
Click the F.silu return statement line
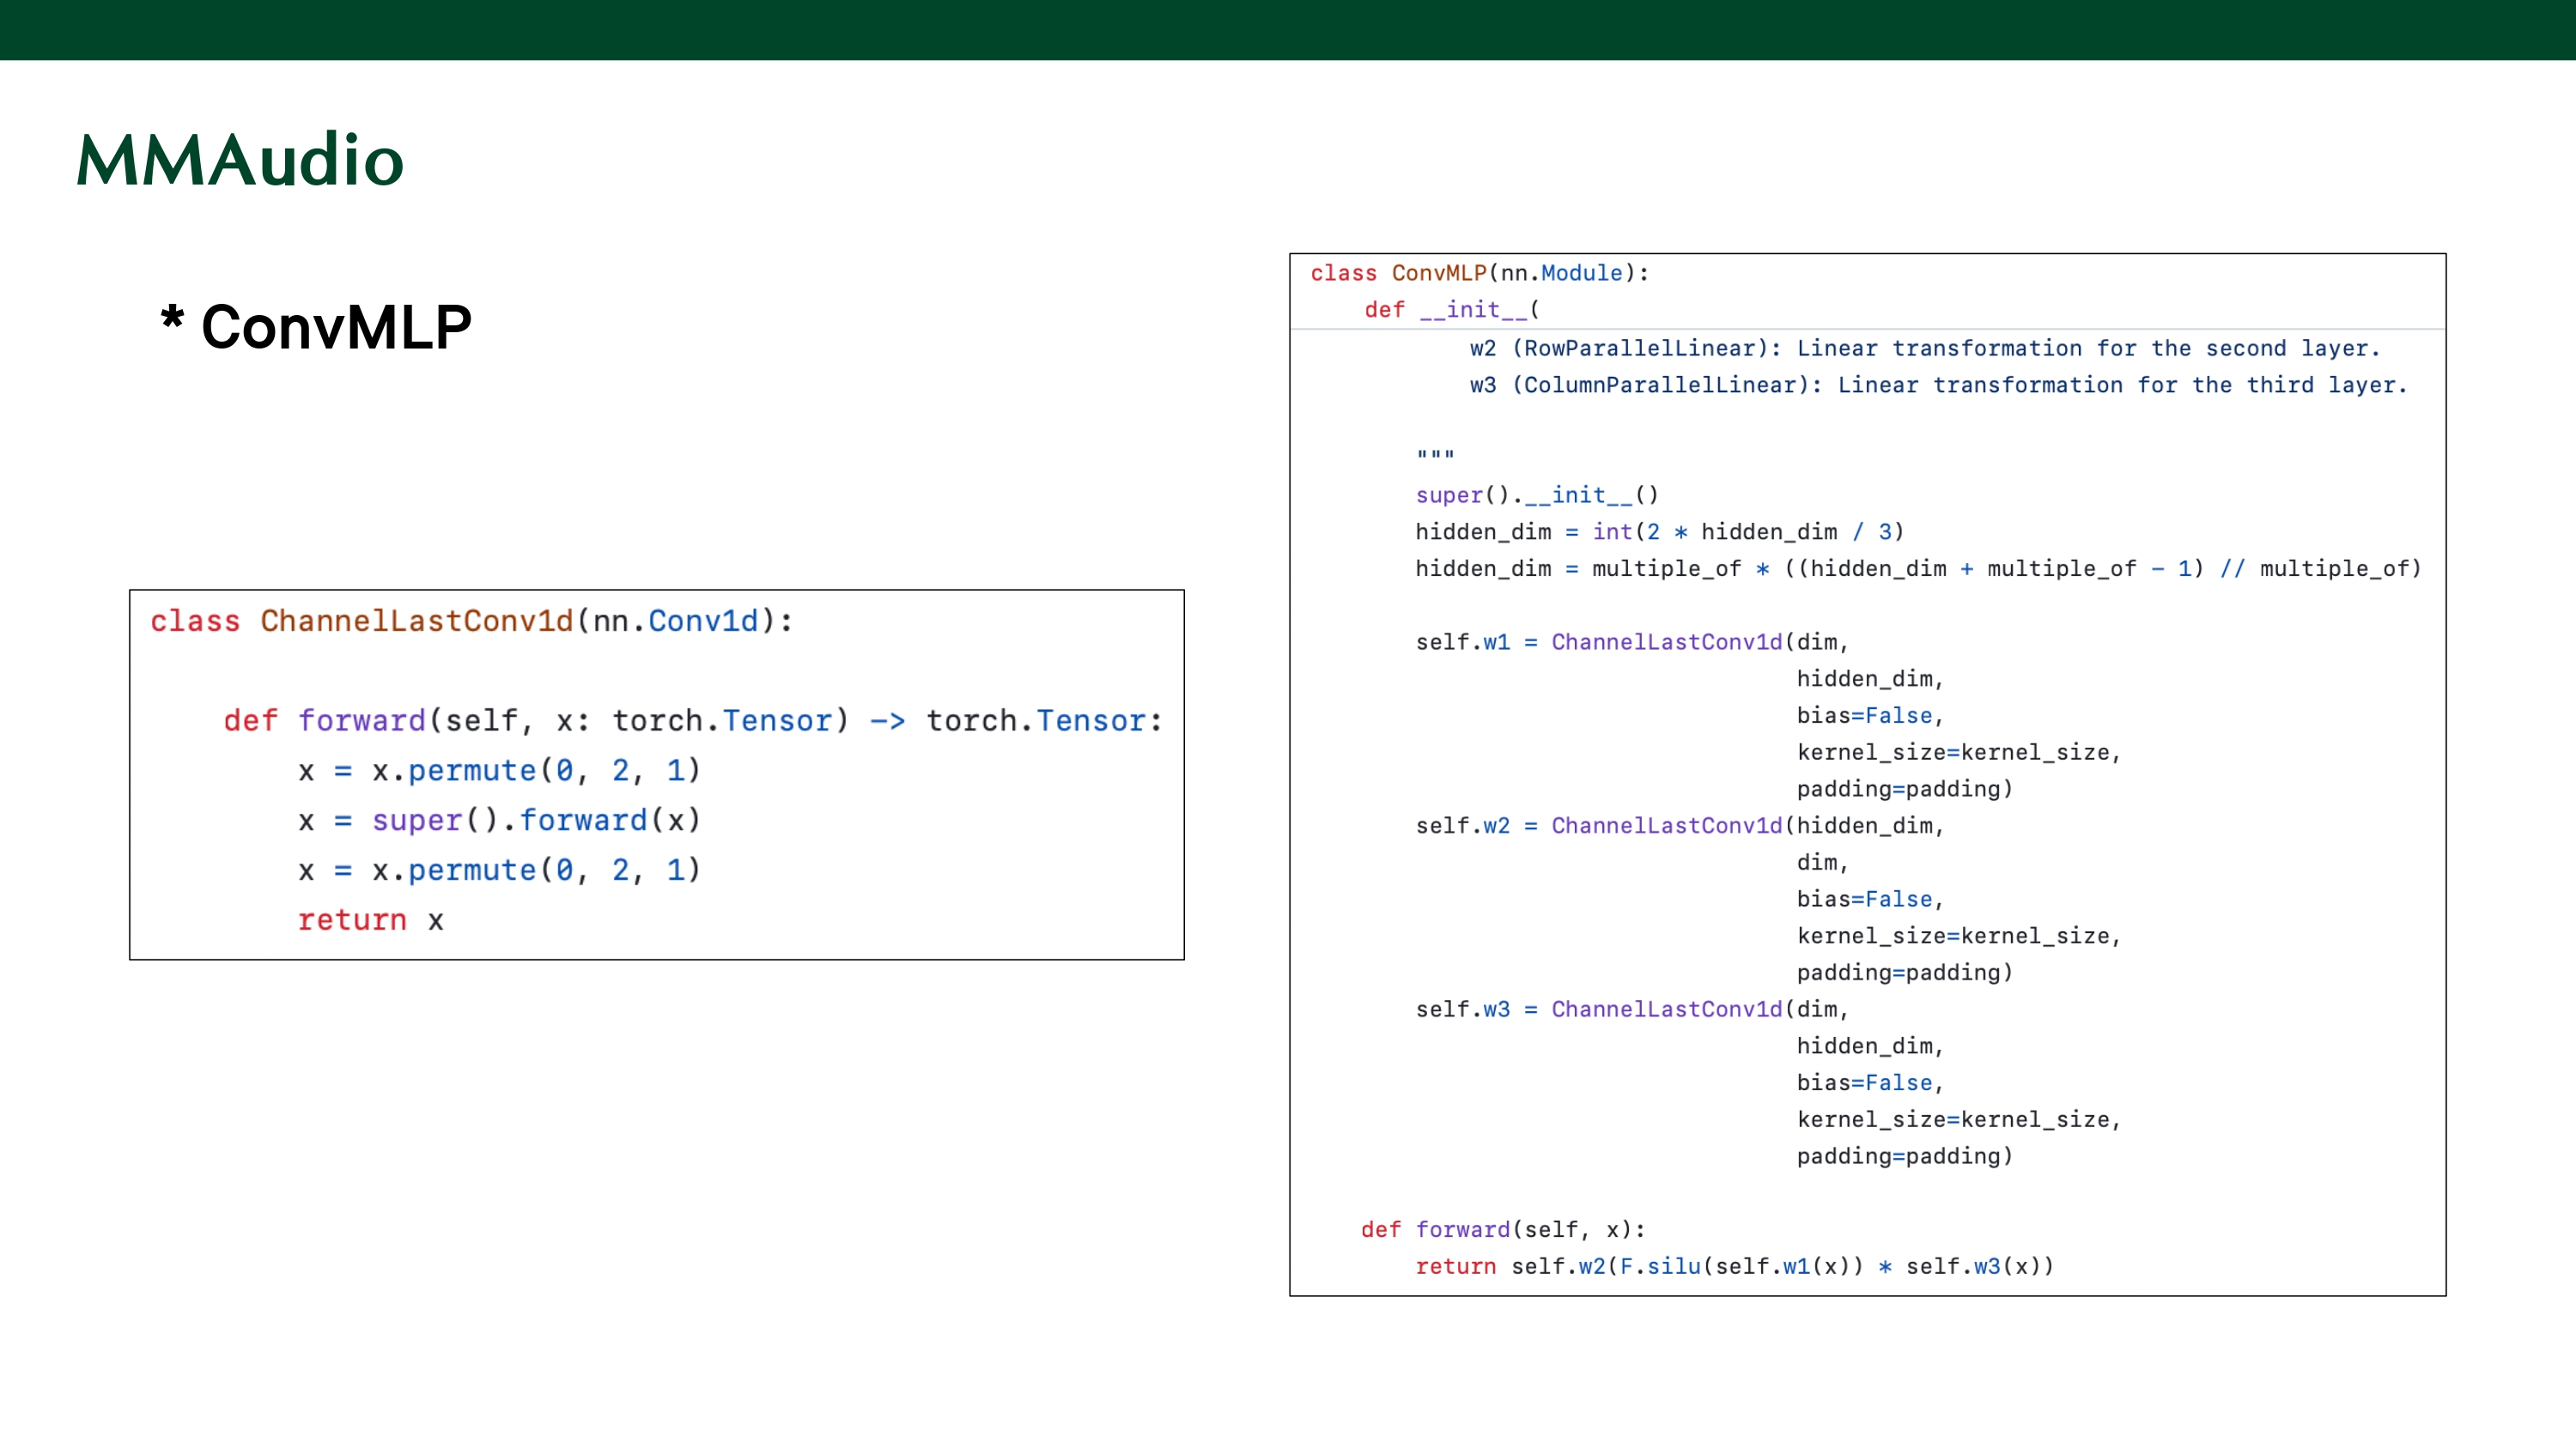1734,1266
